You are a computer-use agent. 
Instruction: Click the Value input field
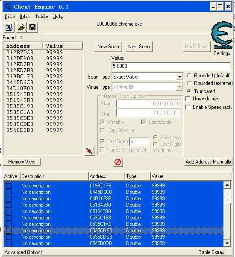click(171, 66)
